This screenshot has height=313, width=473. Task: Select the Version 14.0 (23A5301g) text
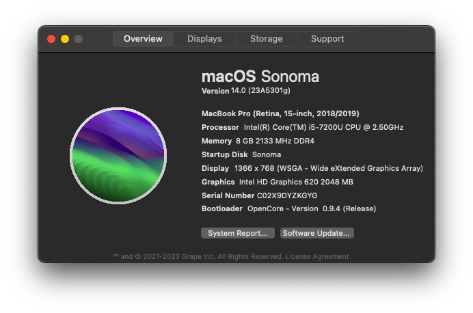point(246,91)
